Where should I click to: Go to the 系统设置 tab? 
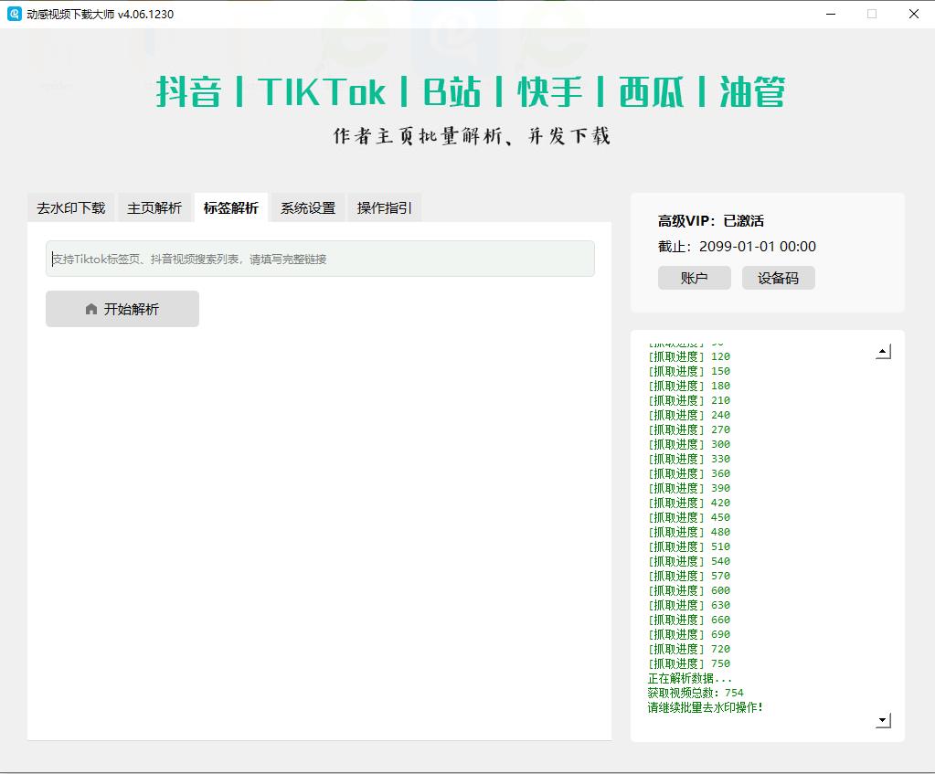click(308, 208)
